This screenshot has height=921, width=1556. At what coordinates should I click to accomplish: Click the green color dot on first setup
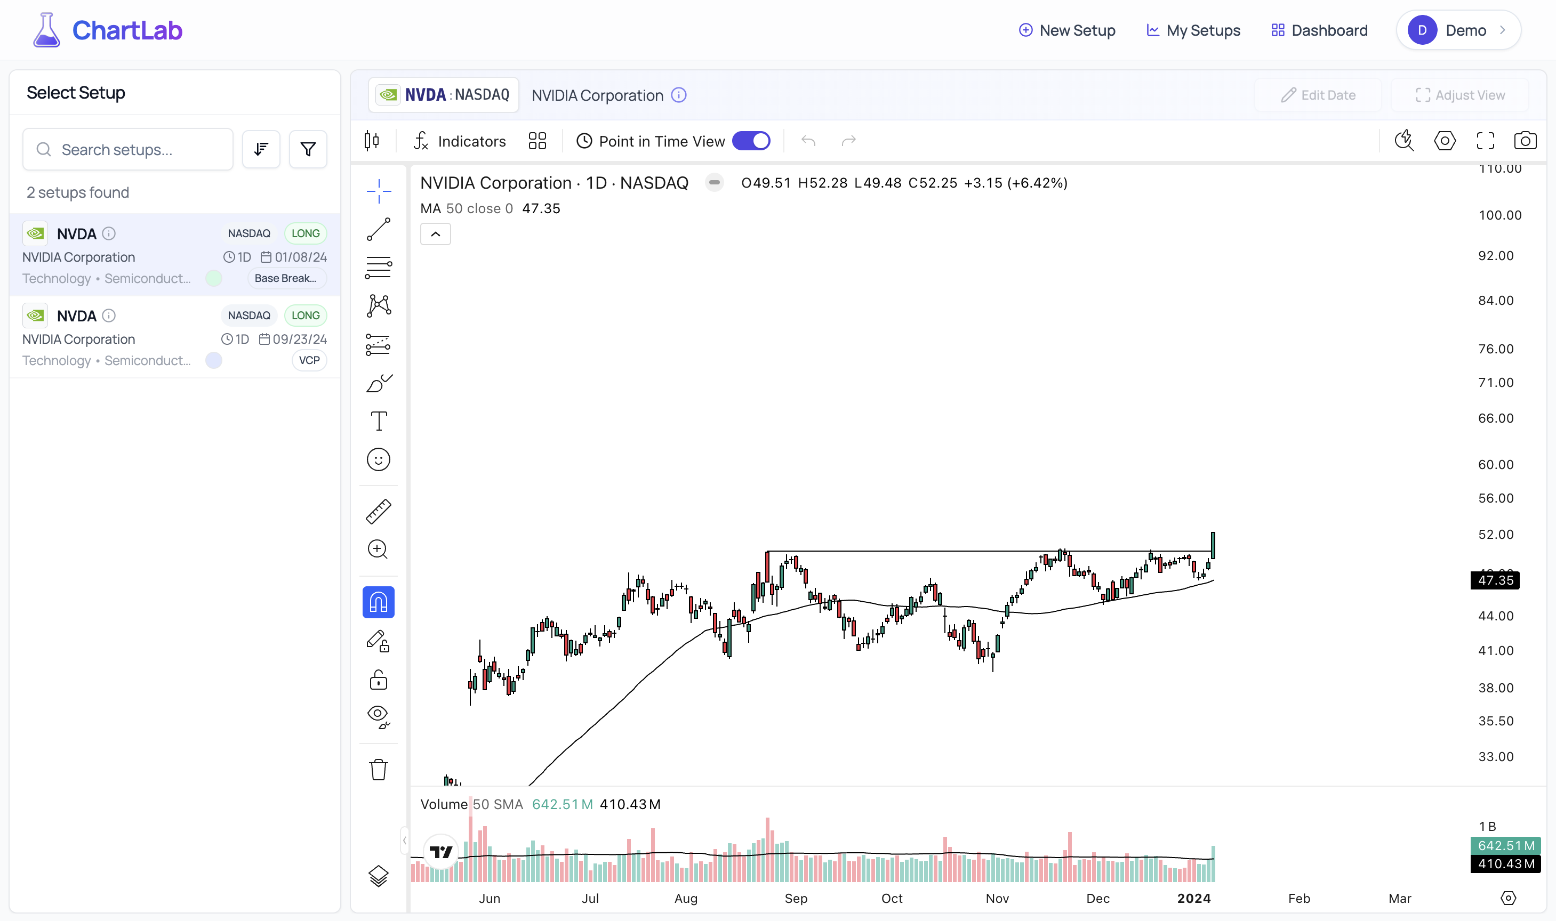click(214, 278)
